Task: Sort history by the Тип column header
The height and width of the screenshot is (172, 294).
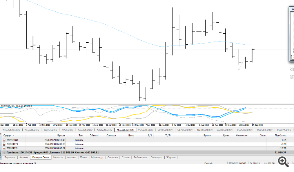Action: click(81, 135)
